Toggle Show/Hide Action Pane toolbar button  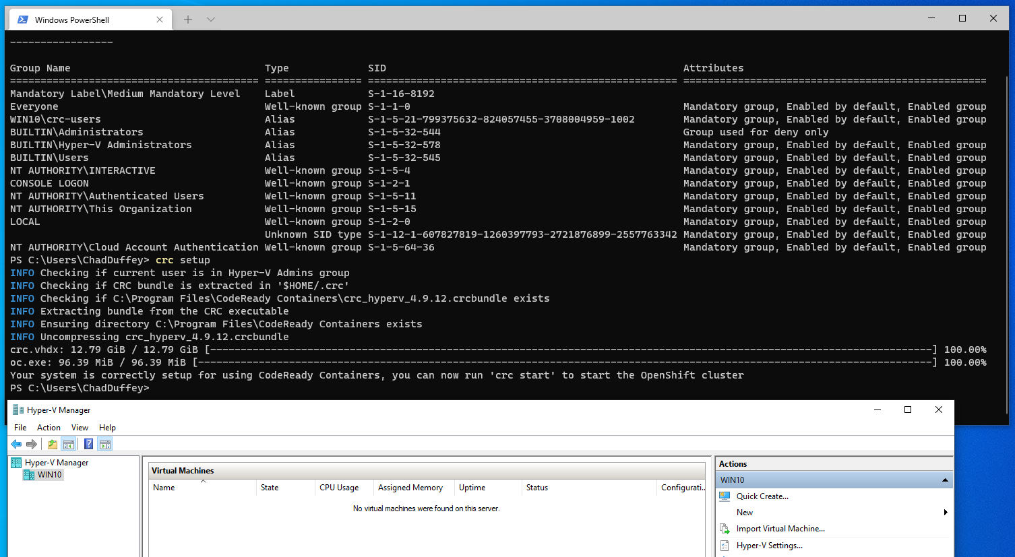(x=104, y=444)
